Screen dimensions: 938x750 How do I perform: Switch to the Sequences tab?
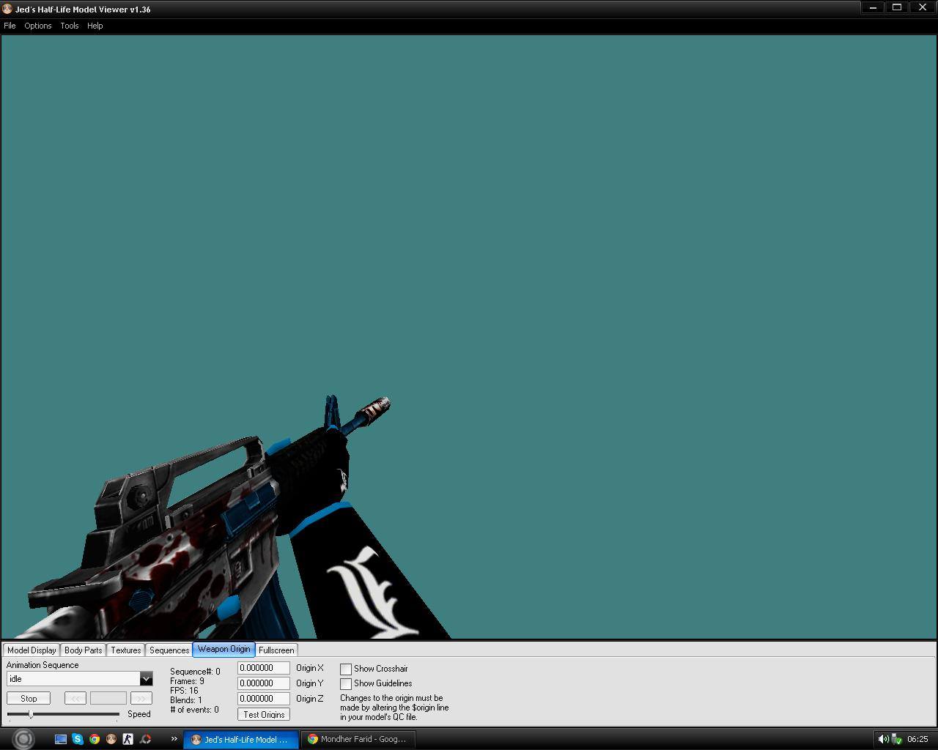pyautogui.click(x=169, y=650)
